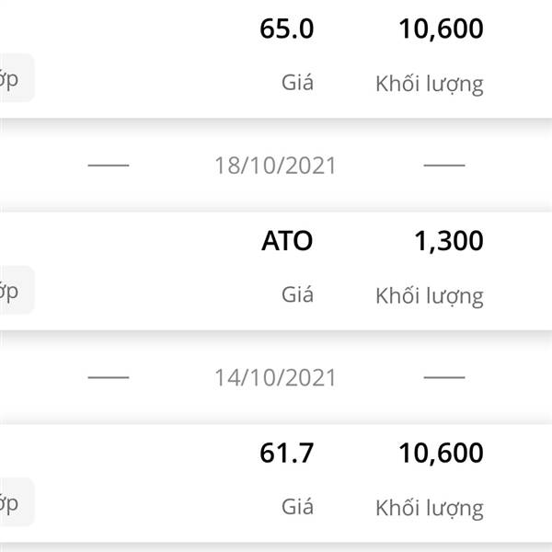The width and height of the screenshot is (552, 552).
Task: Tap the Giá label under 65.0
Action: click(297, 83)
